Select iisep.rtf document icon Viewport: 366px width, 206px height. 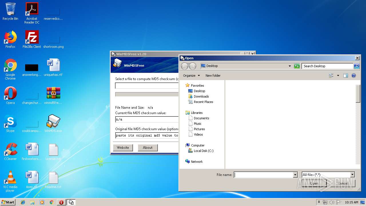[x=32, y=180]
